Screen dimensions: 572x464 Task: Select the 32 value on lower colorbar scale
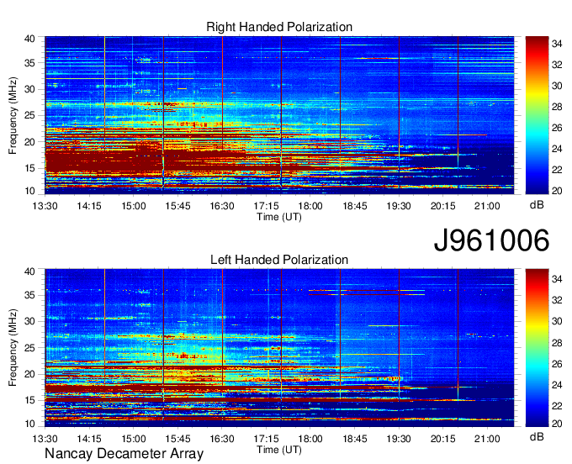click(x=557, y=300)
